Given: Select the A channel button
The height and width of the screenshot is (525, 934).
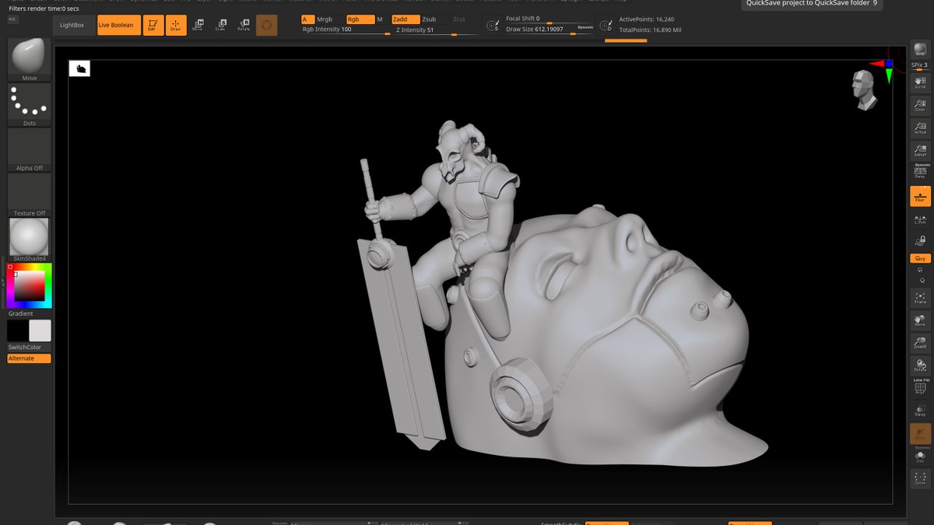Looking at the screenshot, I should point(307,19).
